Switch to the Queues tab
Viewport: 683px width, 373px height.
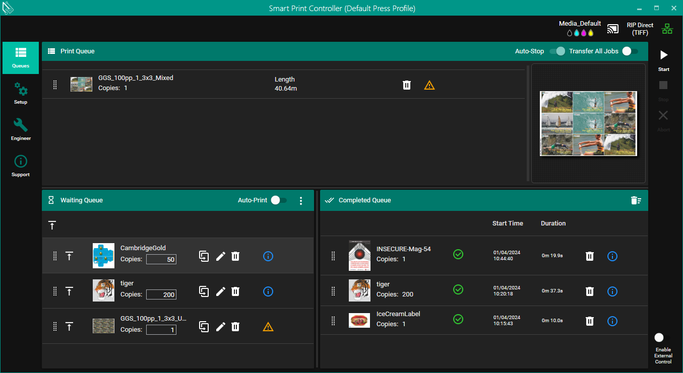[20, 58]
